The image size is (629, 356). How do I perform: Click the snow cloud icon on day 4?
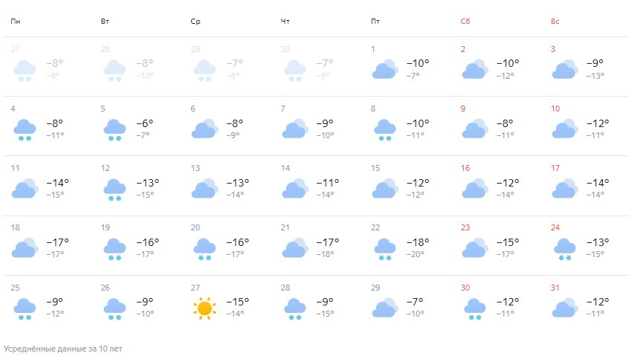(x=25, y=130)
